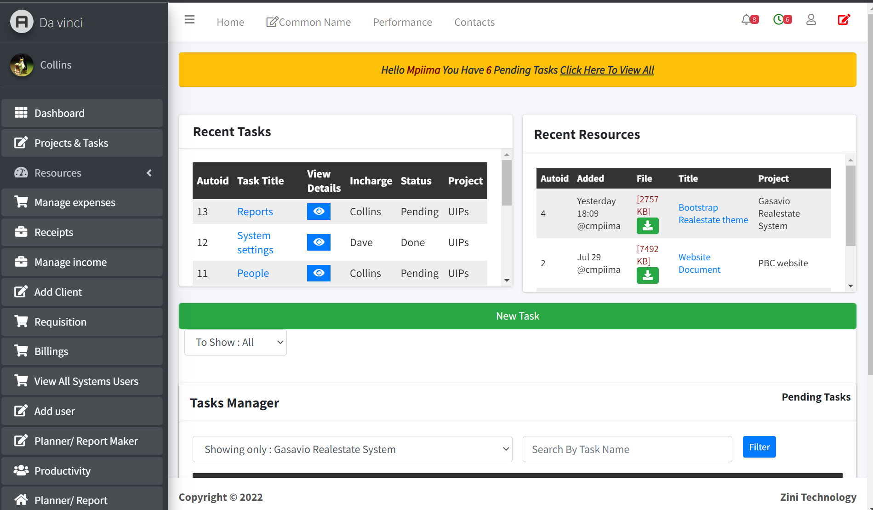The width and height of the screenshot is (873, 510).
Task: Focus the Search By Task Name field
Action: (627, 449)
